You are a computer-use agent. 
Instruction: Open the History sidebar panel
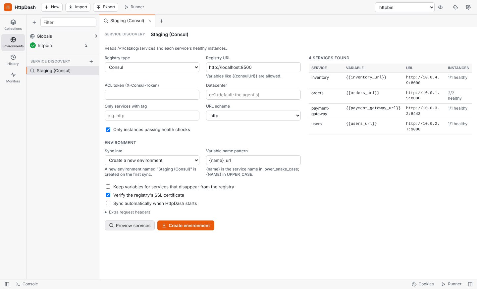(13, 60)
